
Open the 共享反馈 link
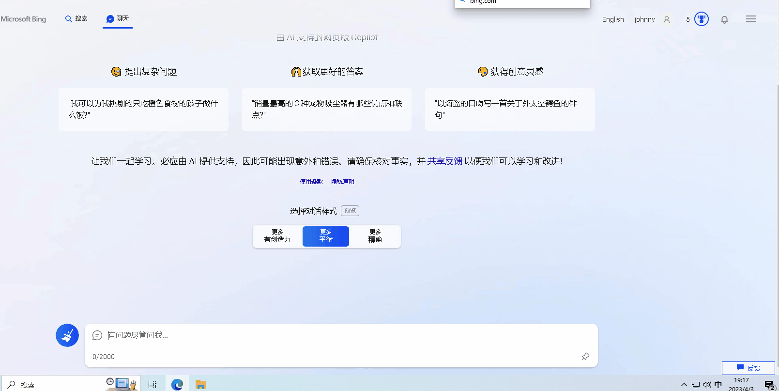445,161
